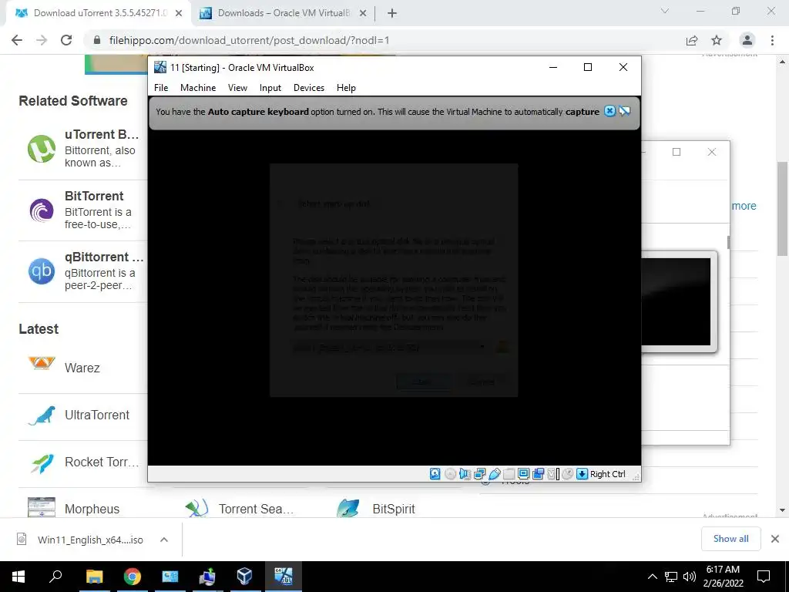Click the keyboard capture arrow indicator

pyautogui.click(x=583, y=474)
